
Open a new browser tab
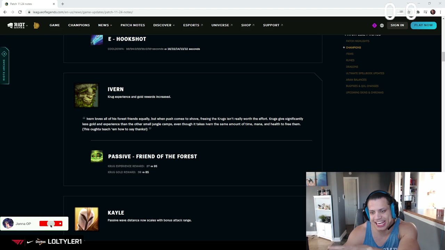point(63,4)
